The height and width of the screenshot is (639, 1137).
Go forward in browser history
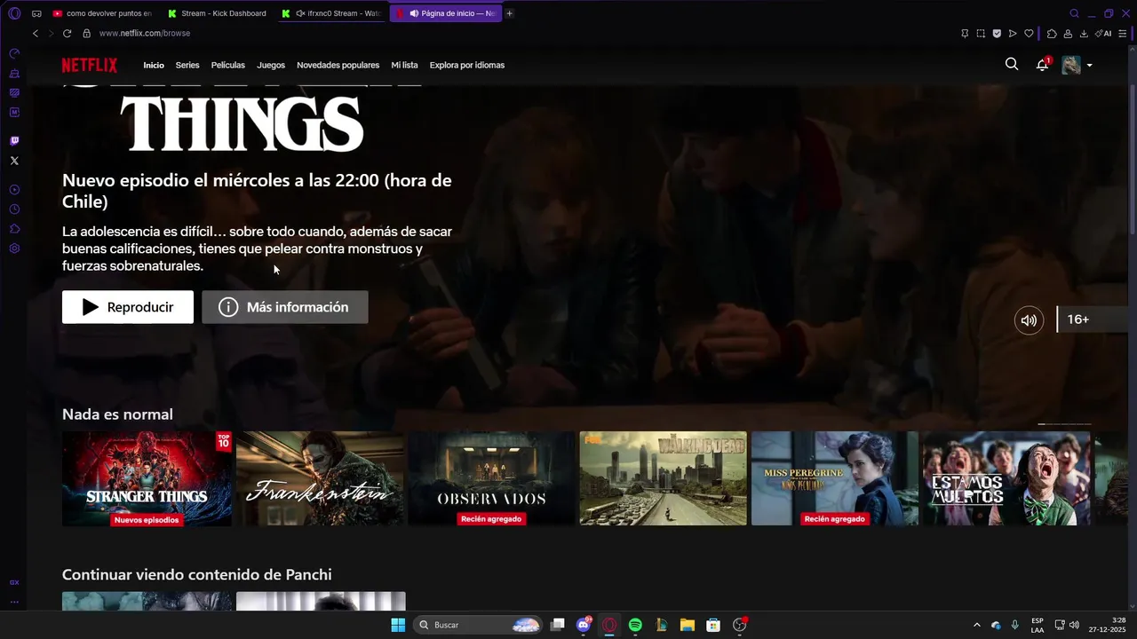(51, 33)
